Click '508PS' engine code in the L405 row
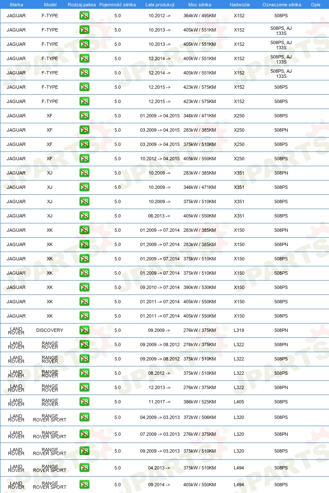 [281, 402]
